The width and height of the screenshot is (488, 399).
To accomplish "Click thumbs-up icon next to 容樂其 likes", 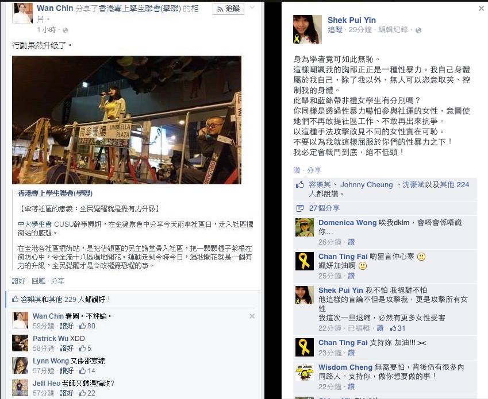I will (x=299, y=185).
